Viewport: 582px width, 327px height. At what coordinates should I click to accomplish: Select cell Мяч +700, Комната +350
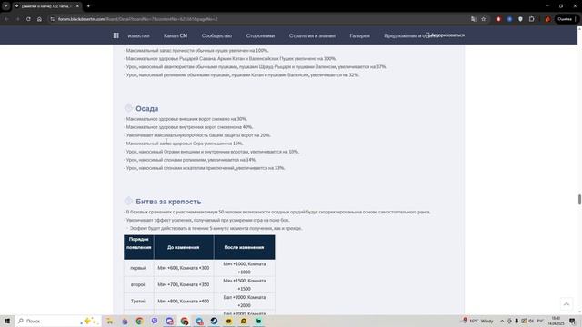point(184,284)
